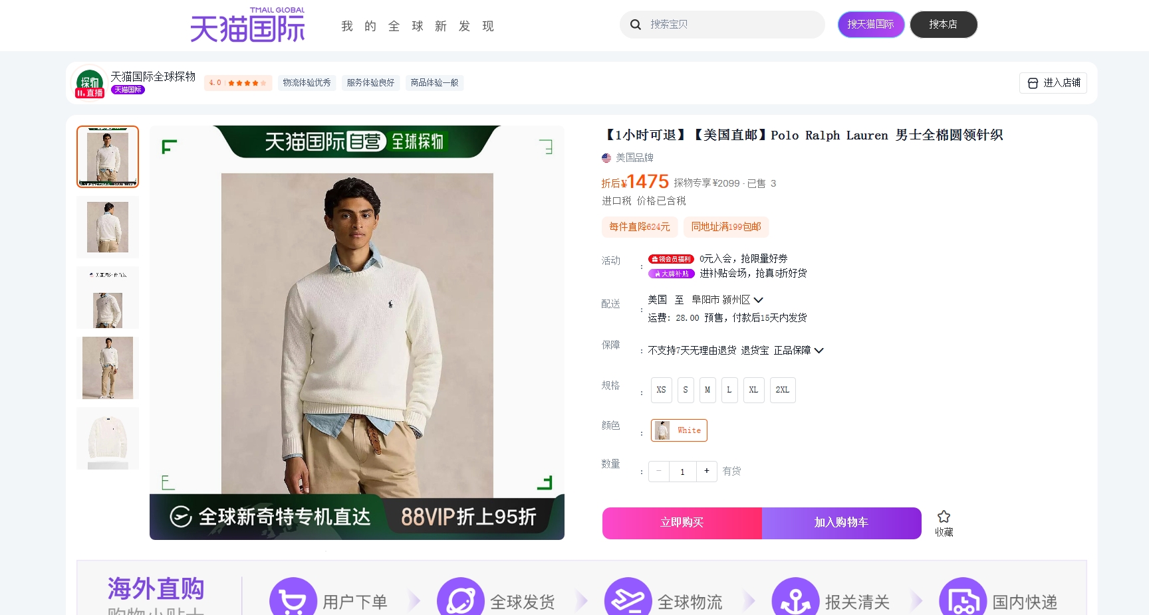Click the 立即购买 buy now button
1149x615 pixels.
point(682,523)
